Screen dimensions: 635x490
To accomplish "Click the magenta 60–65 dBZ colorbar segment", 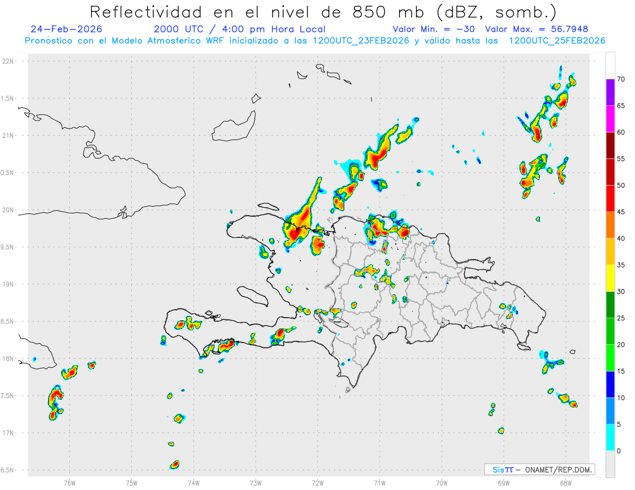I will coord(610,119).
